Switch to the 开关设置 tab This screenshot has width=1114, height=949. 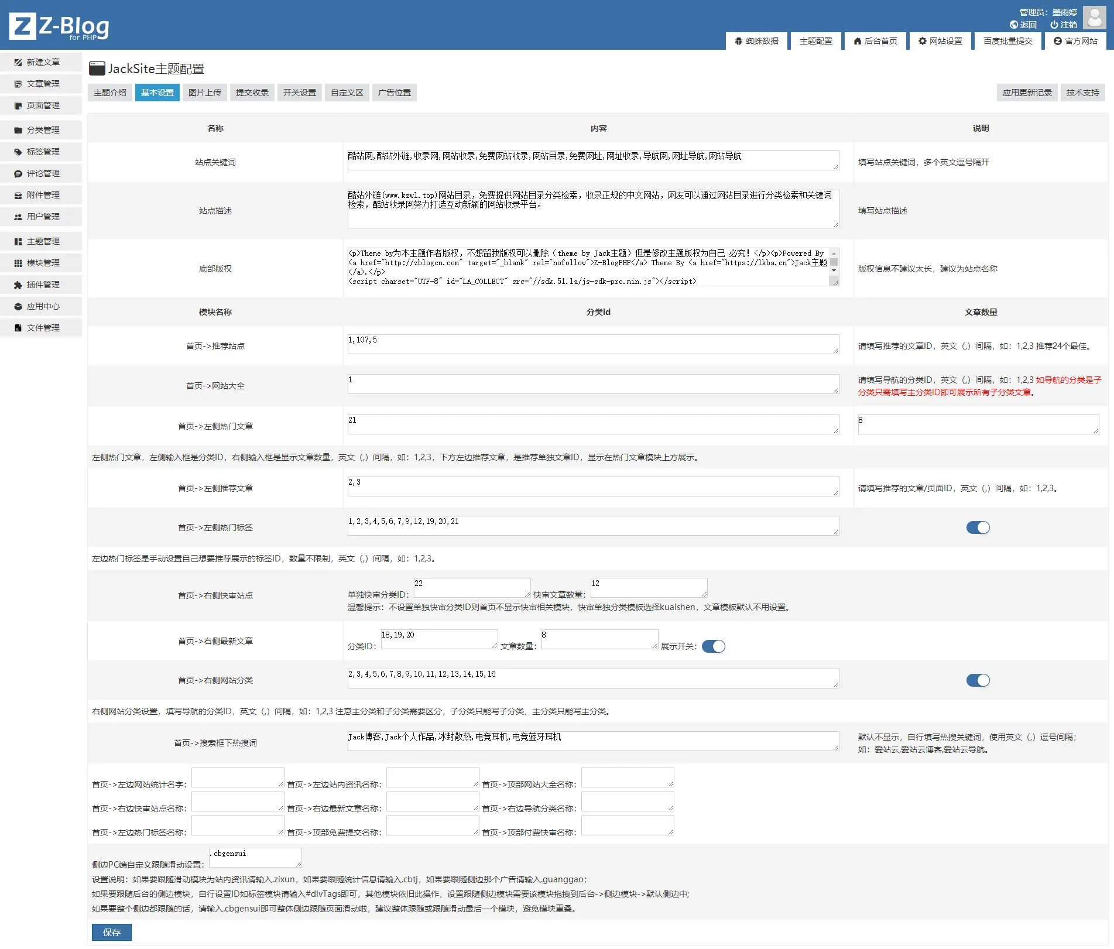[300, 92]
